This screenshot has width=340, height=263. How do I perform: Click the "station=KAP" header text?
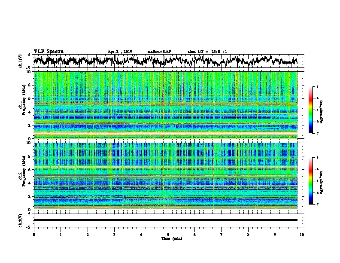pyautogui.click(x=159, y=52)
